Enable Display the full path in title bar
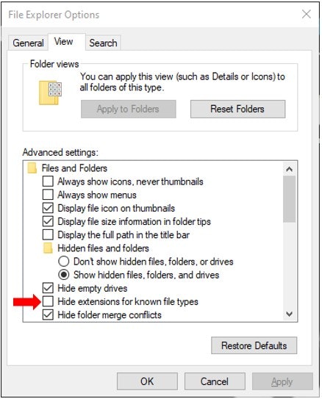 48,234
